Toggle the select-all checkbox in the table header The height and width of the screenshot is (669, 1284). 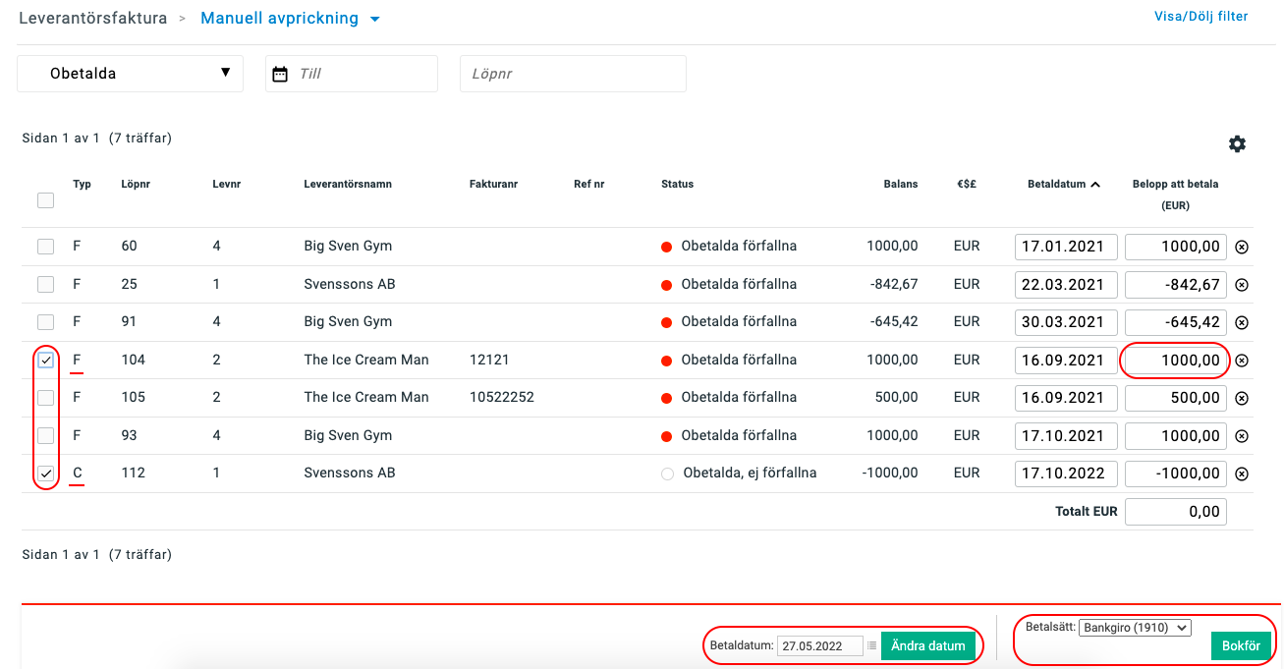46,200
